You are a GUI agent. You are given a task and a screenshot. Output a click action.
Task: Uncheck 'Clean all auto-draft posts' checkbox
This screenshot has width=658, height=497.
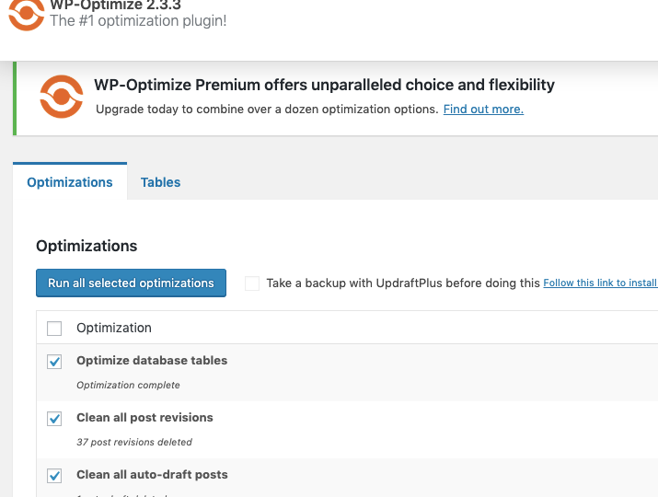pos(54,476)
